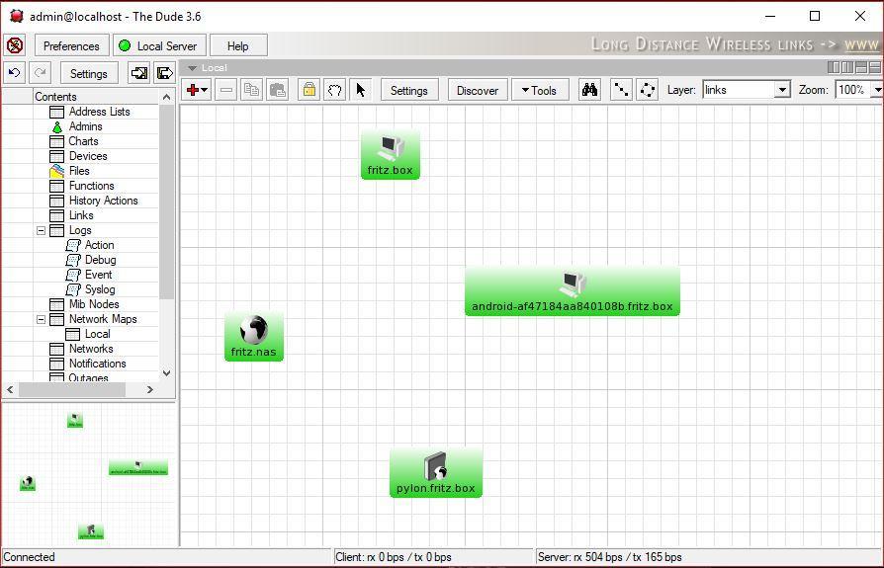
Task: Select the hand drag tool
Action: click(335, 90)
